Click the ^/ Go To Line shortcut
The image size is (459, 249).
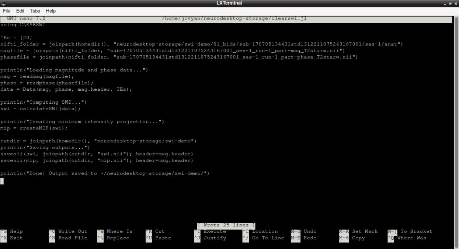click(263, 238)
